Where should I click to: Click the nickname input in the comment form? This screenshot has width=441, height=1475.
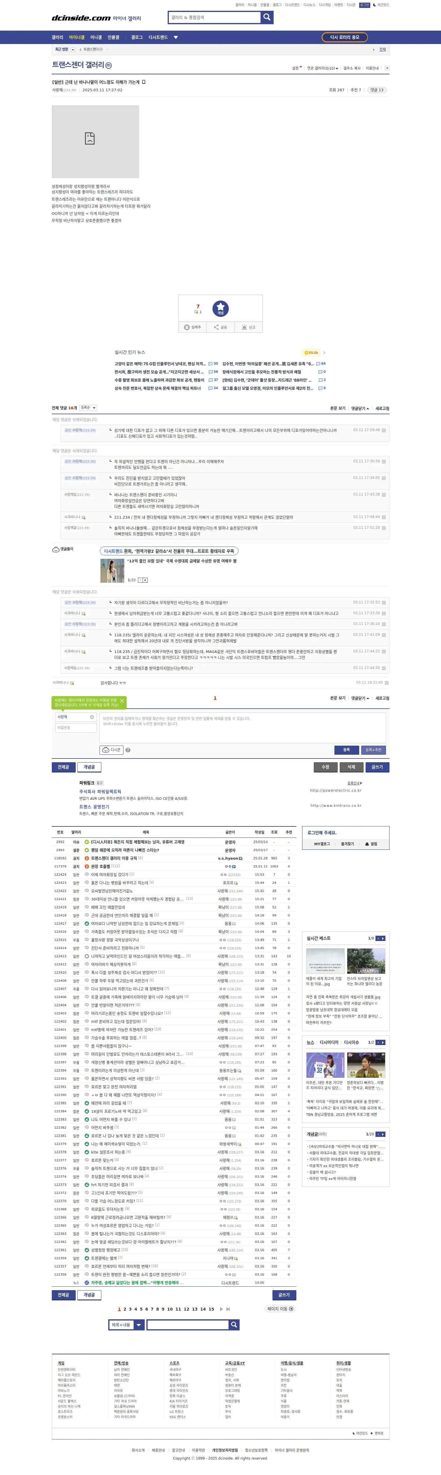point(76,717)
